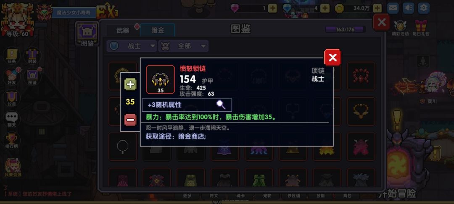Increase the item level with the plus button
The height and width of the screenshot is (204, 454).
[x=130, y=85]
